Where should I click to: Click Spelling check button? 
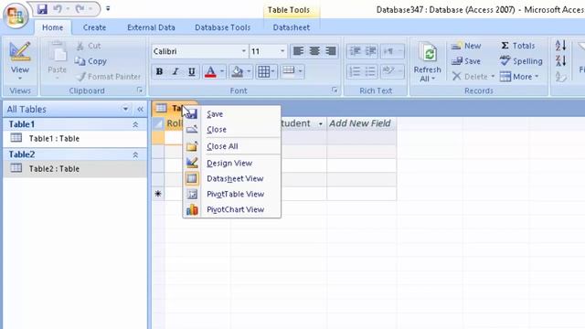521,61
